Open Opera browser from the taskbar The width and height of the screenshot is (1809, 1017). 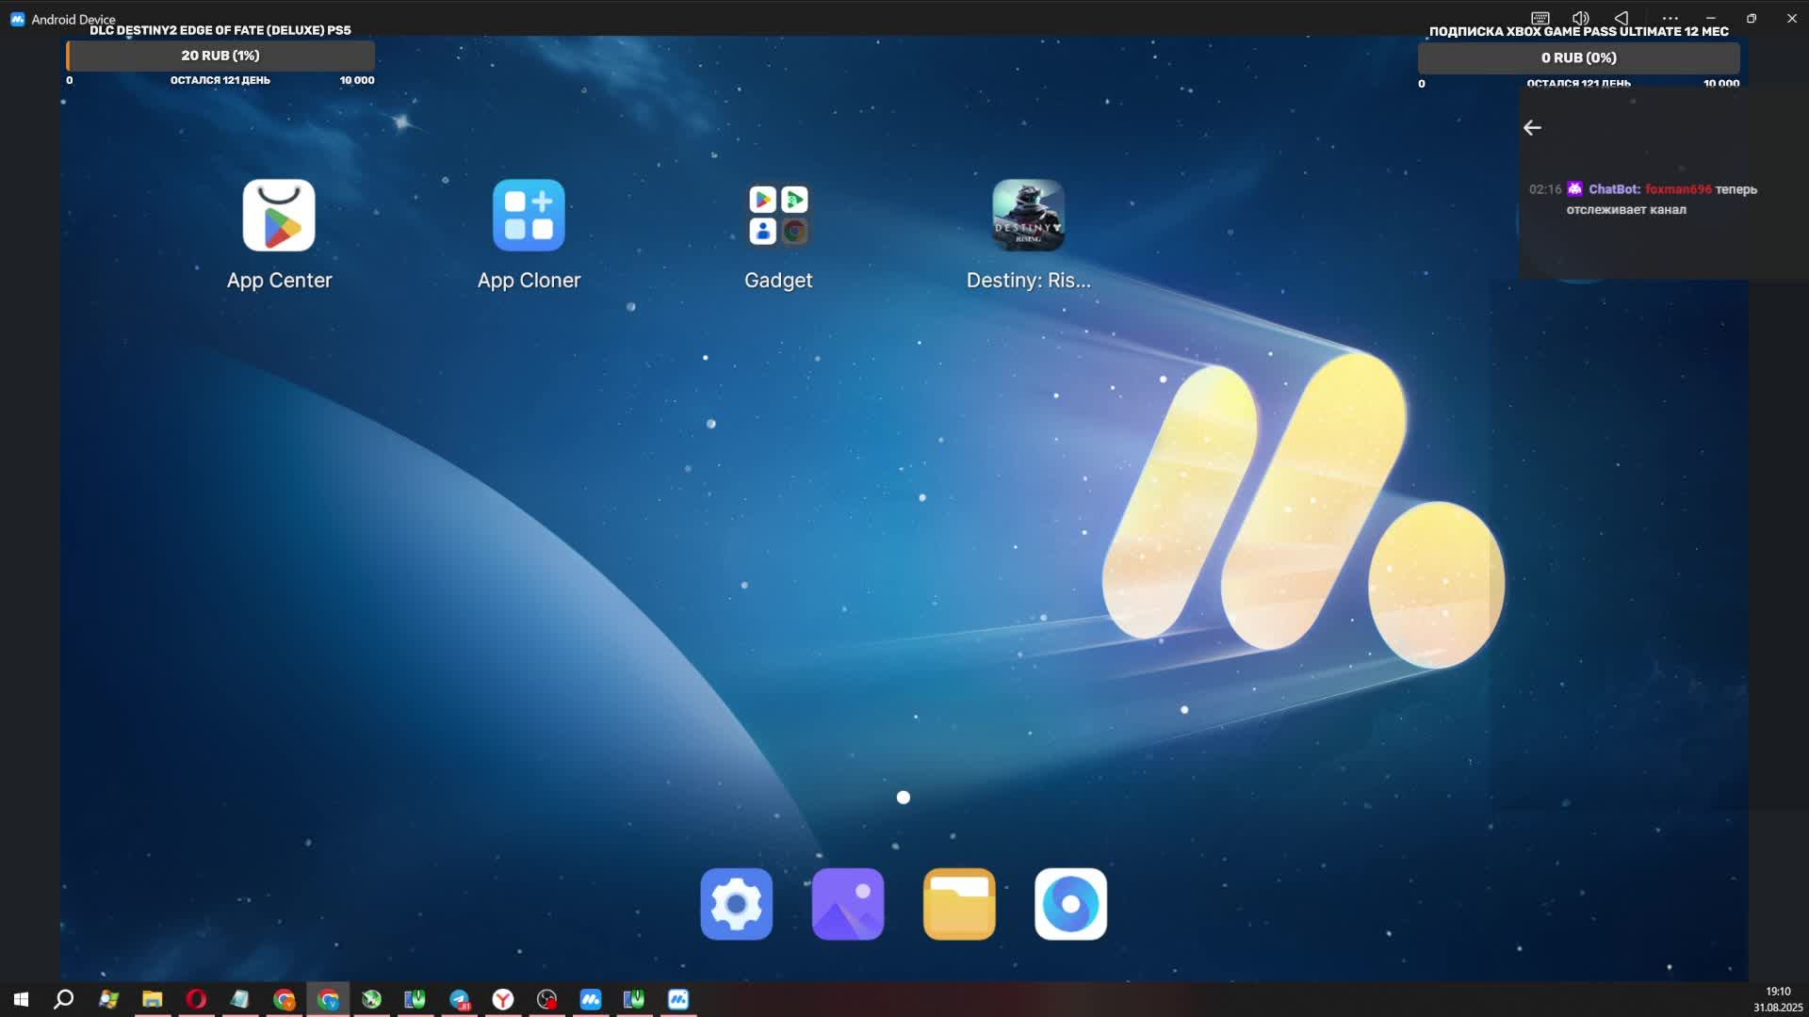click(196, 999)
